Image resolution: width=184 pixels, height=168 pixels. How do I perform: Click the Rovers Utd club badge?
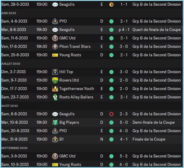click(x=55, y=80)
